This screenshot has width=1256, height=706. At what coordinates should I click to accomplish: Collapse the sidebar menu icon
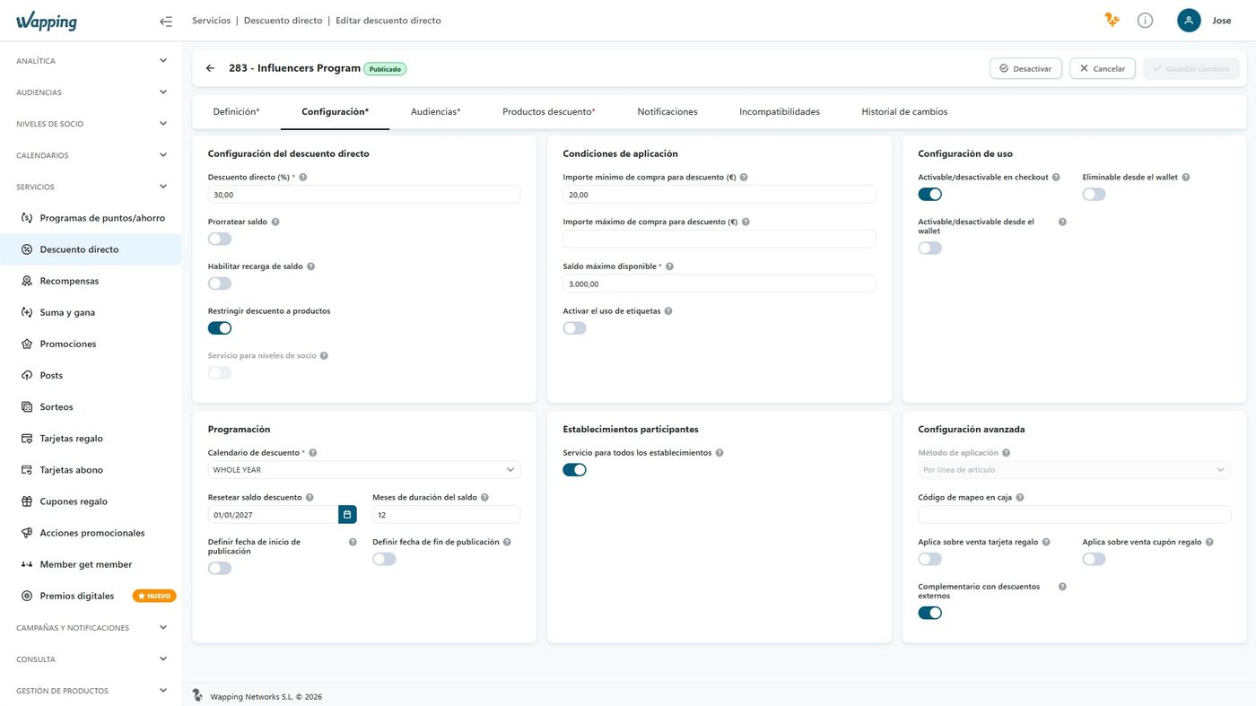coord(166,21)
